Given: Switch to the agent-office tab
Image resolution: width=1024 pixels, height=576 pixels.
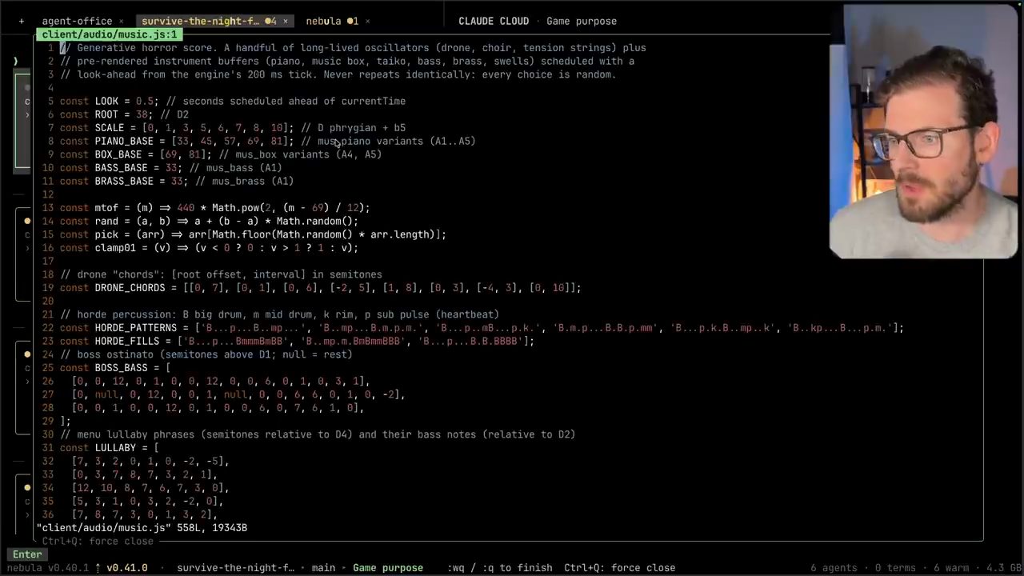Looking at the screenshot, I should 77,22.
